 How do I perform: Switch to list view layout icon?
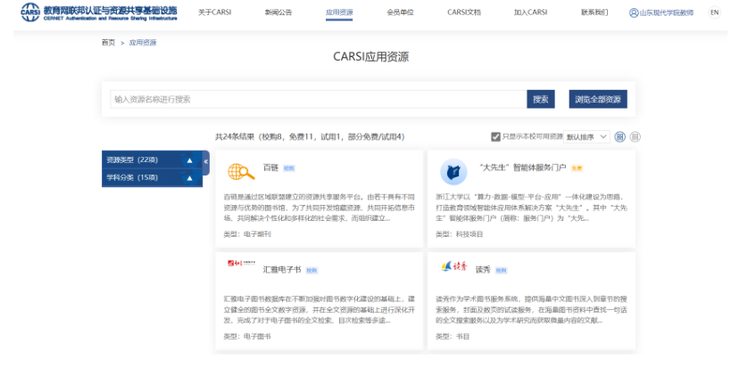pos(635,136)
